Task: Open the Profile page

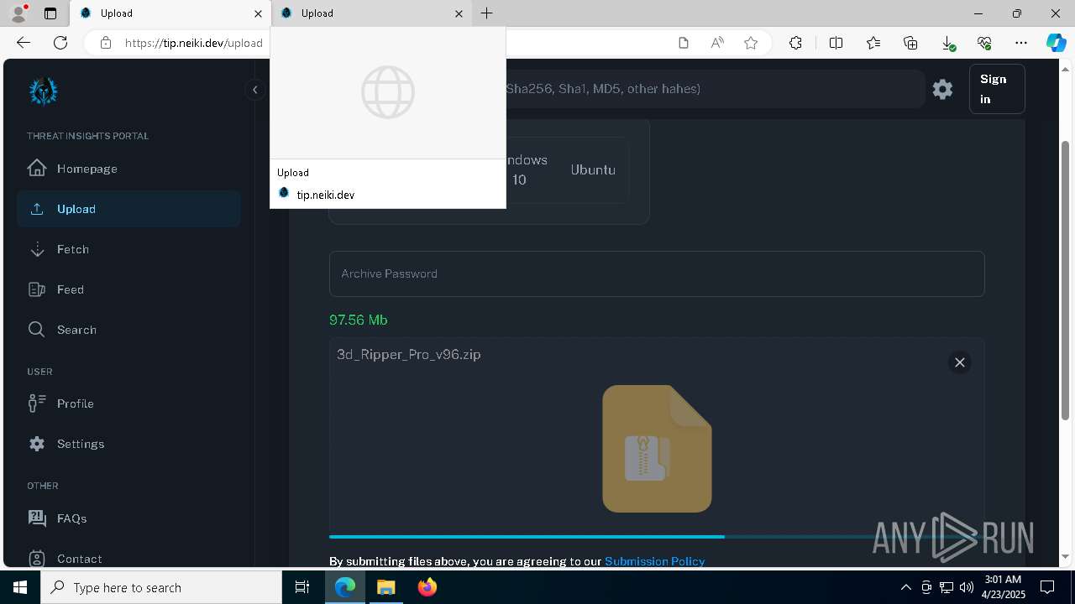Action: pyautogui.click(x=128, y=404)
